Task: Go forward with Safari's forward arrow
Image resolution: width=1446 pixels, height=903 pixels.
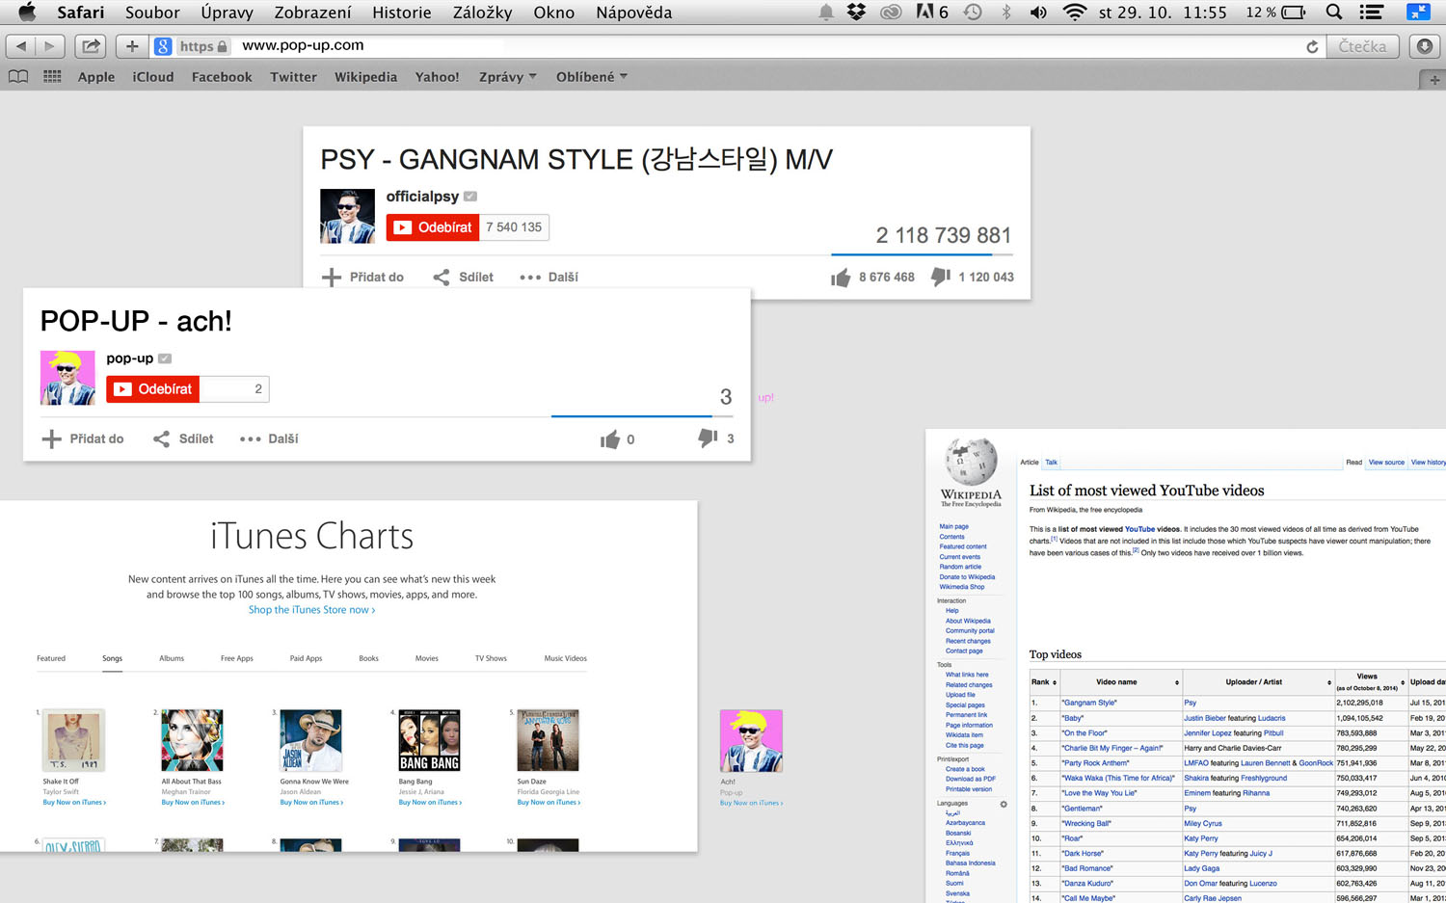Action: [x=50, y=46]
